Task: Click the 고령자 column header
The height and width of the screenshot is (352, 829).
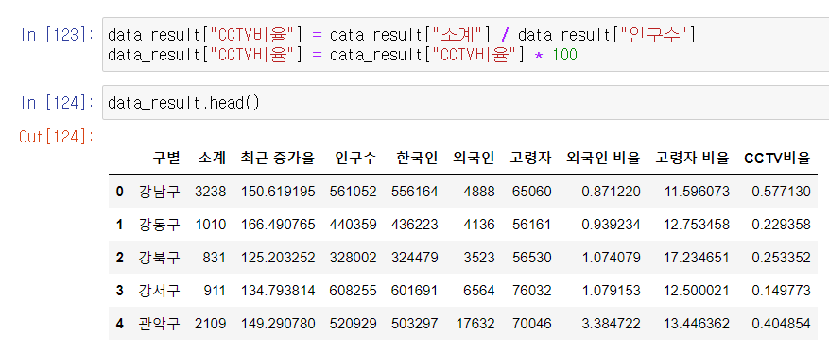Action: click(531, 158)
